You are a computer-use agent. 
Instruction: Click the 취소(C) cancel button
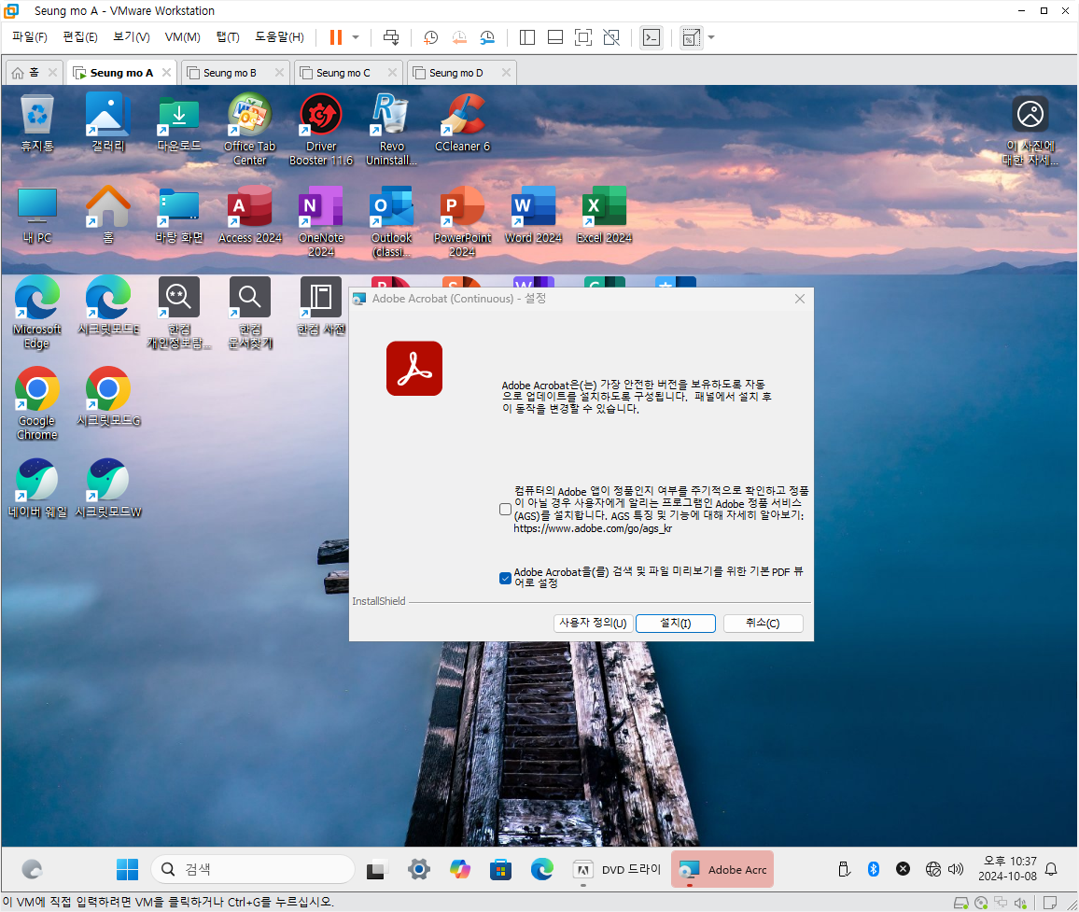[764, 623]
